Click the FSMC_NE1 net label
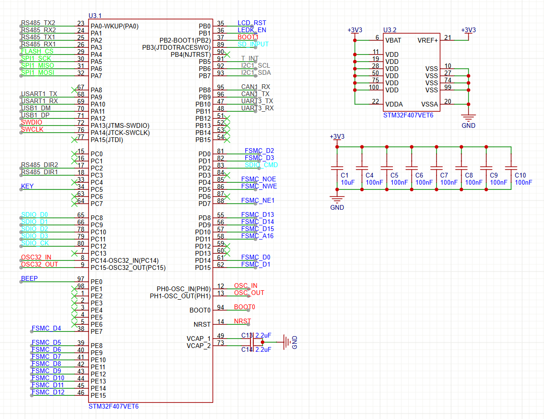The image size is (544, 419). (258, 200)
